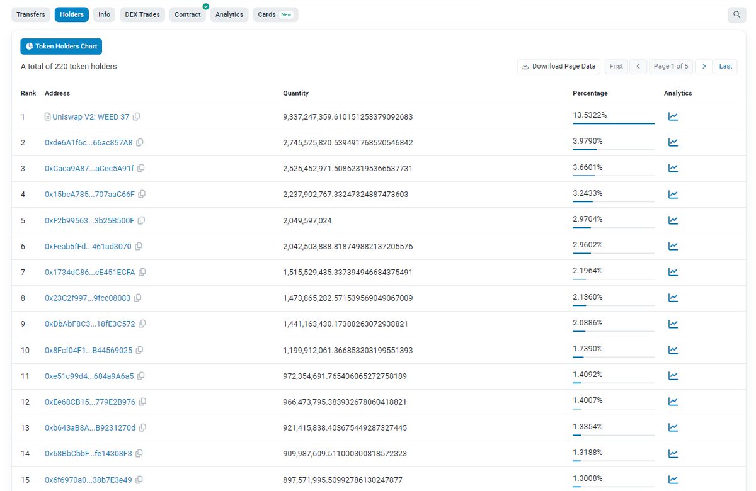The width and height of the screenshot is (756, 491).
Task: Open holder address 0xe51c99d4...684a9A6a5
Action: [x=89, y=376]
